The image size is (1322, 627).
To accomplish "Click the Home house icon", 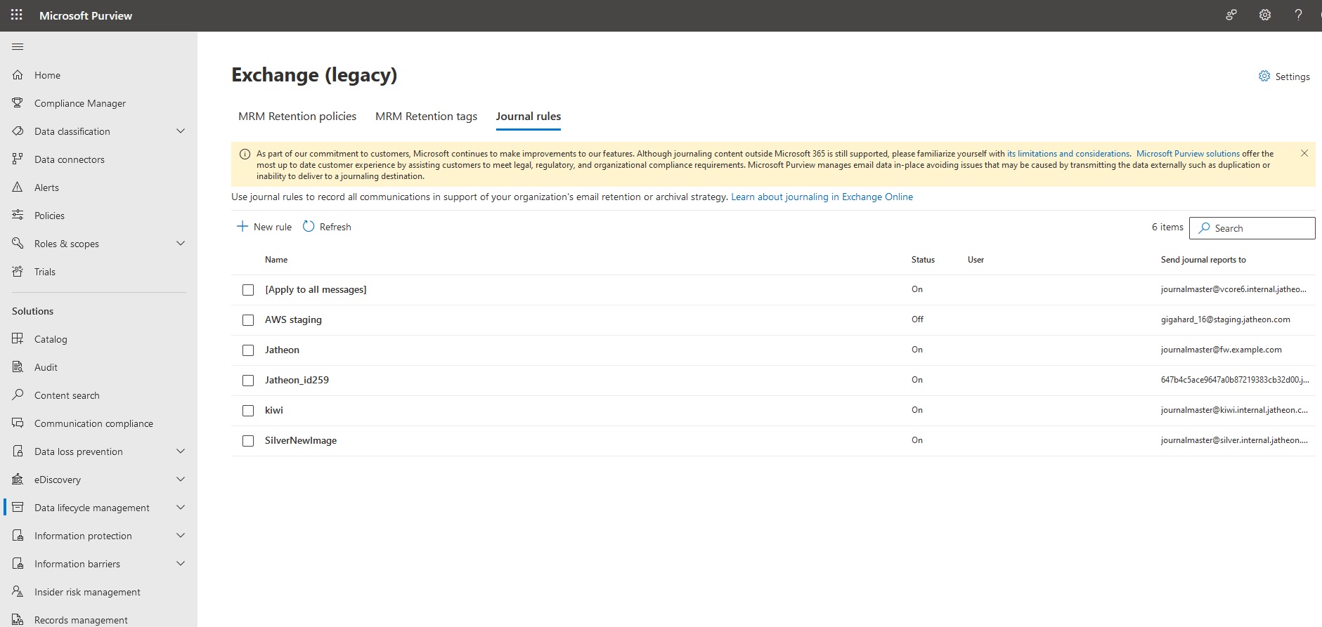I will click(x=18, y=75).
